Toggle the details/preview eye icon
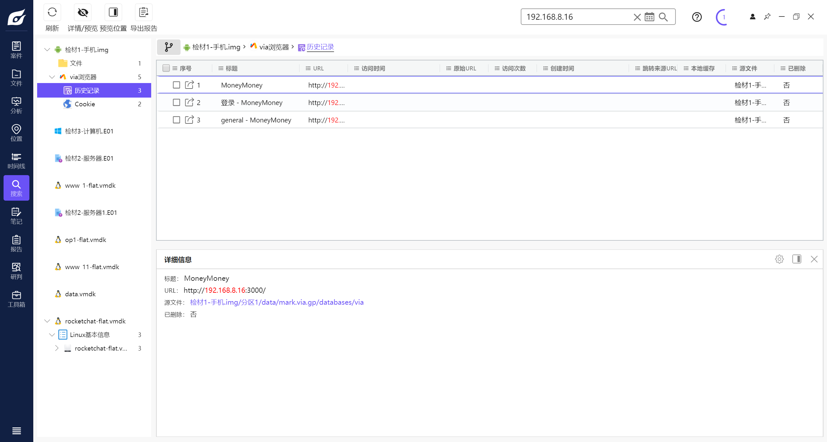This screenshot has width=827, height=442. click(83, 12)
